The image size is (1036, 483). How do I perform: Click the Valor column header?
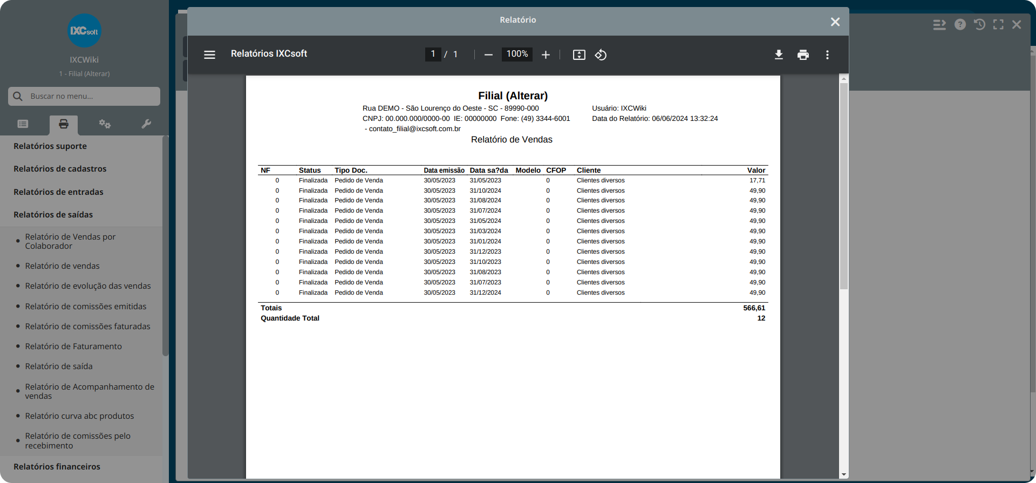756,171
